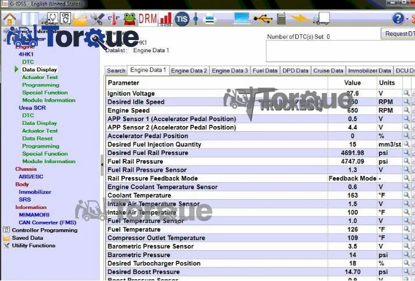This screenshot has height=281, width=415.
Task: Click the handheld interface device icon
Action: tap(281, 19)
